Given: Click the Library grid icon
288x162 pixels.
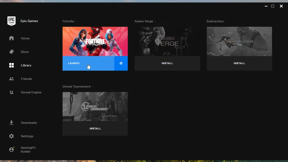Looking at the screenshot, I should coord(11,65).
